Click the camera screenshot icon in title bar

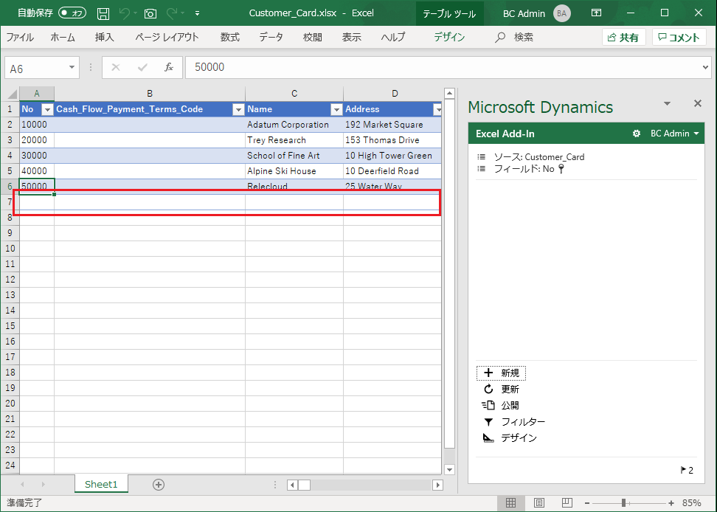click(150, 13)
